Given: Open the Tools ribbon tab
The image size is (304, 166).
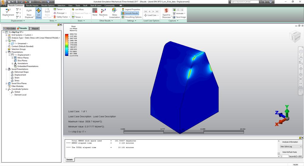Looking at the screenshot, I should [78, 5].
